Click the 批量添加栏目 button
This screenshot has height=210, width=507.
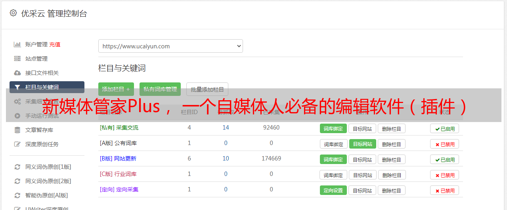tap(207, 89)
